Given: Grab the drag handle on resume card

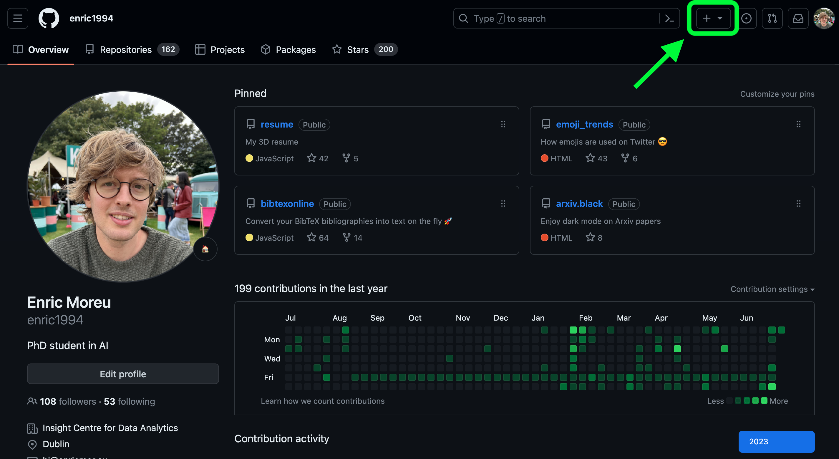Looking at the screenshot, I should pyautogui.click(x=503, y=124).
